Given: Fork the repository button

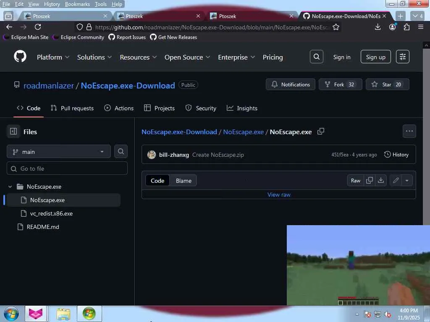Looking at the screenshot, I should (x=340, y=84).
